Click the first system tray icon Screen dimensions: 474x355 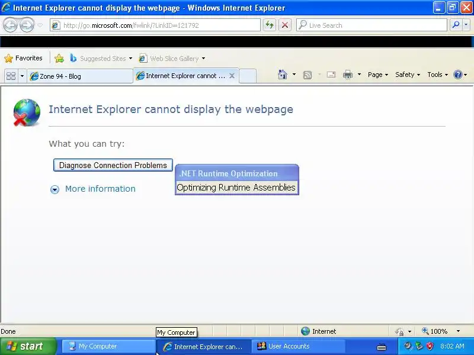coord(408,346)
